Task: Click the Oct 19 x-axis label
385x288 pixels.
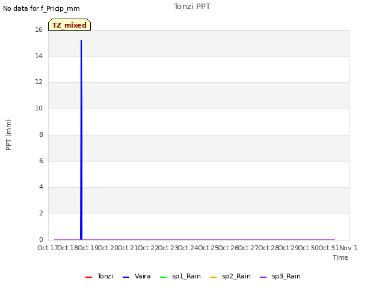Action: pos(88,248)
